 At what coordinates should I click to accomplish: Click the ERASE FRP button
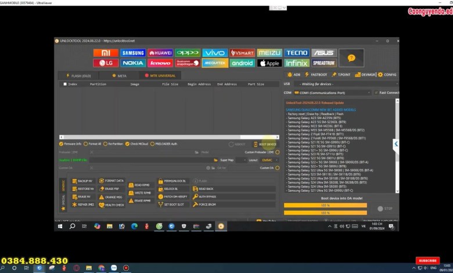112,189
